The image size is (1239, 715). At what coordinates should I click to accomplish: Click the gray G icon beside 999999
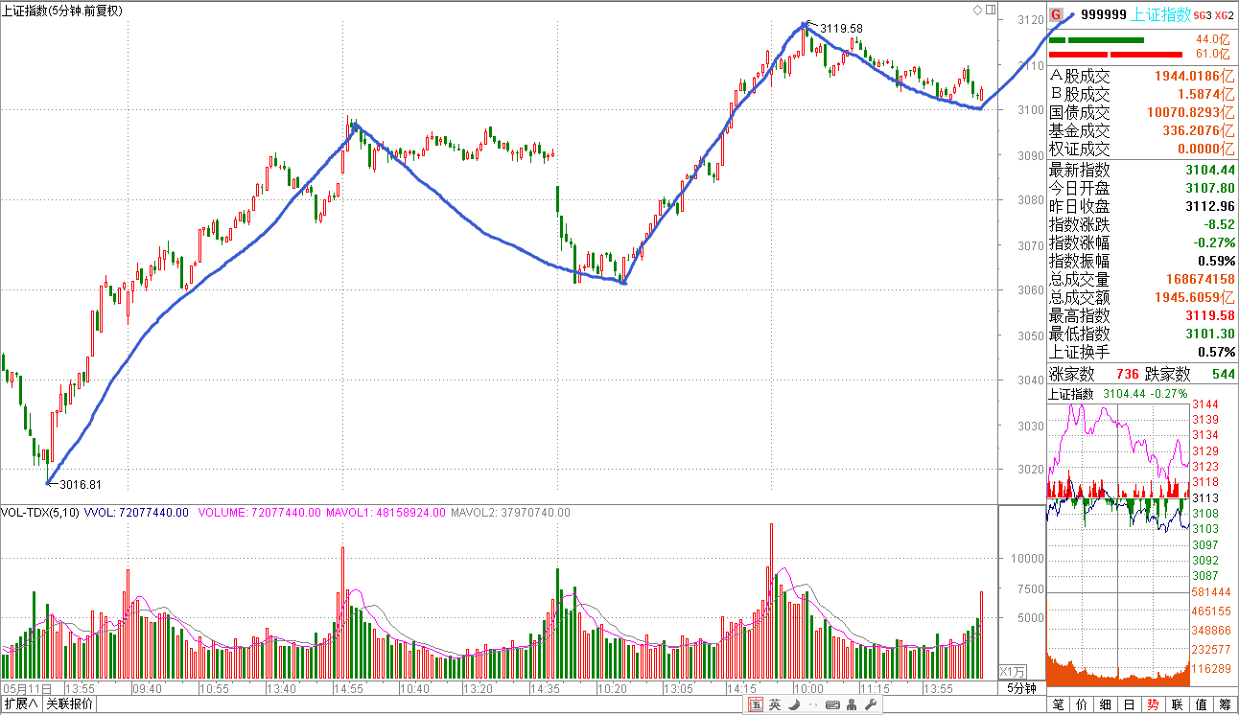[1056, 14]
